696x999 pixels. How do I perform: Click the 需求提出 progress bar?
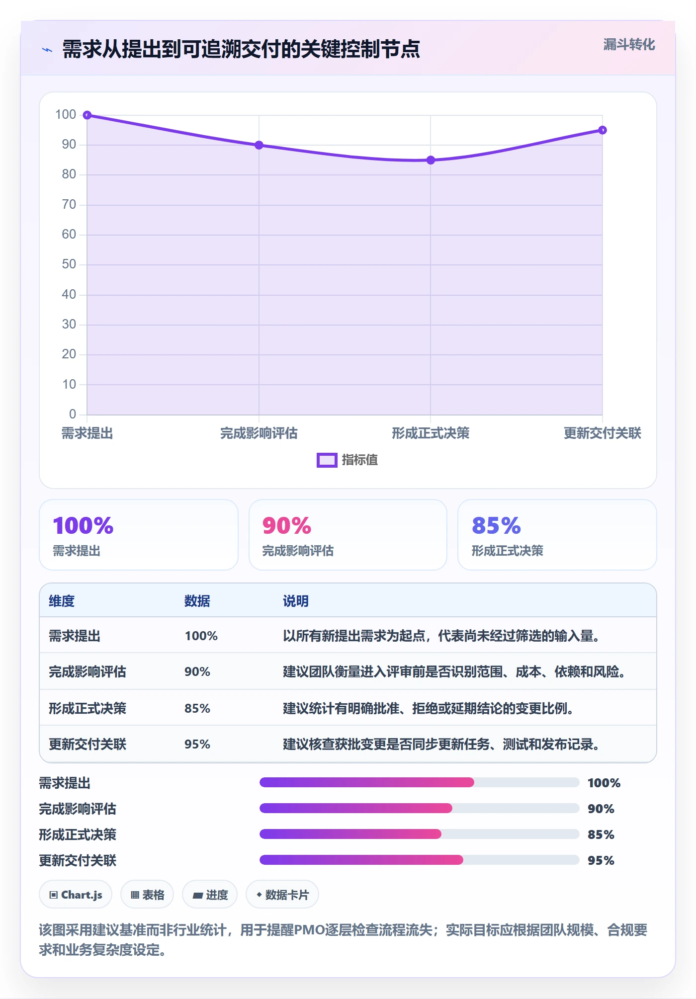point(419,782)
